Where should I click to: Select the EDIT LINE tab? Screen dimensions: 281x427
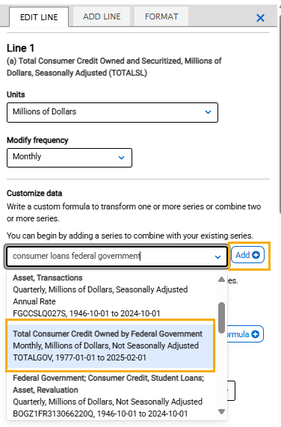(39, 17)
